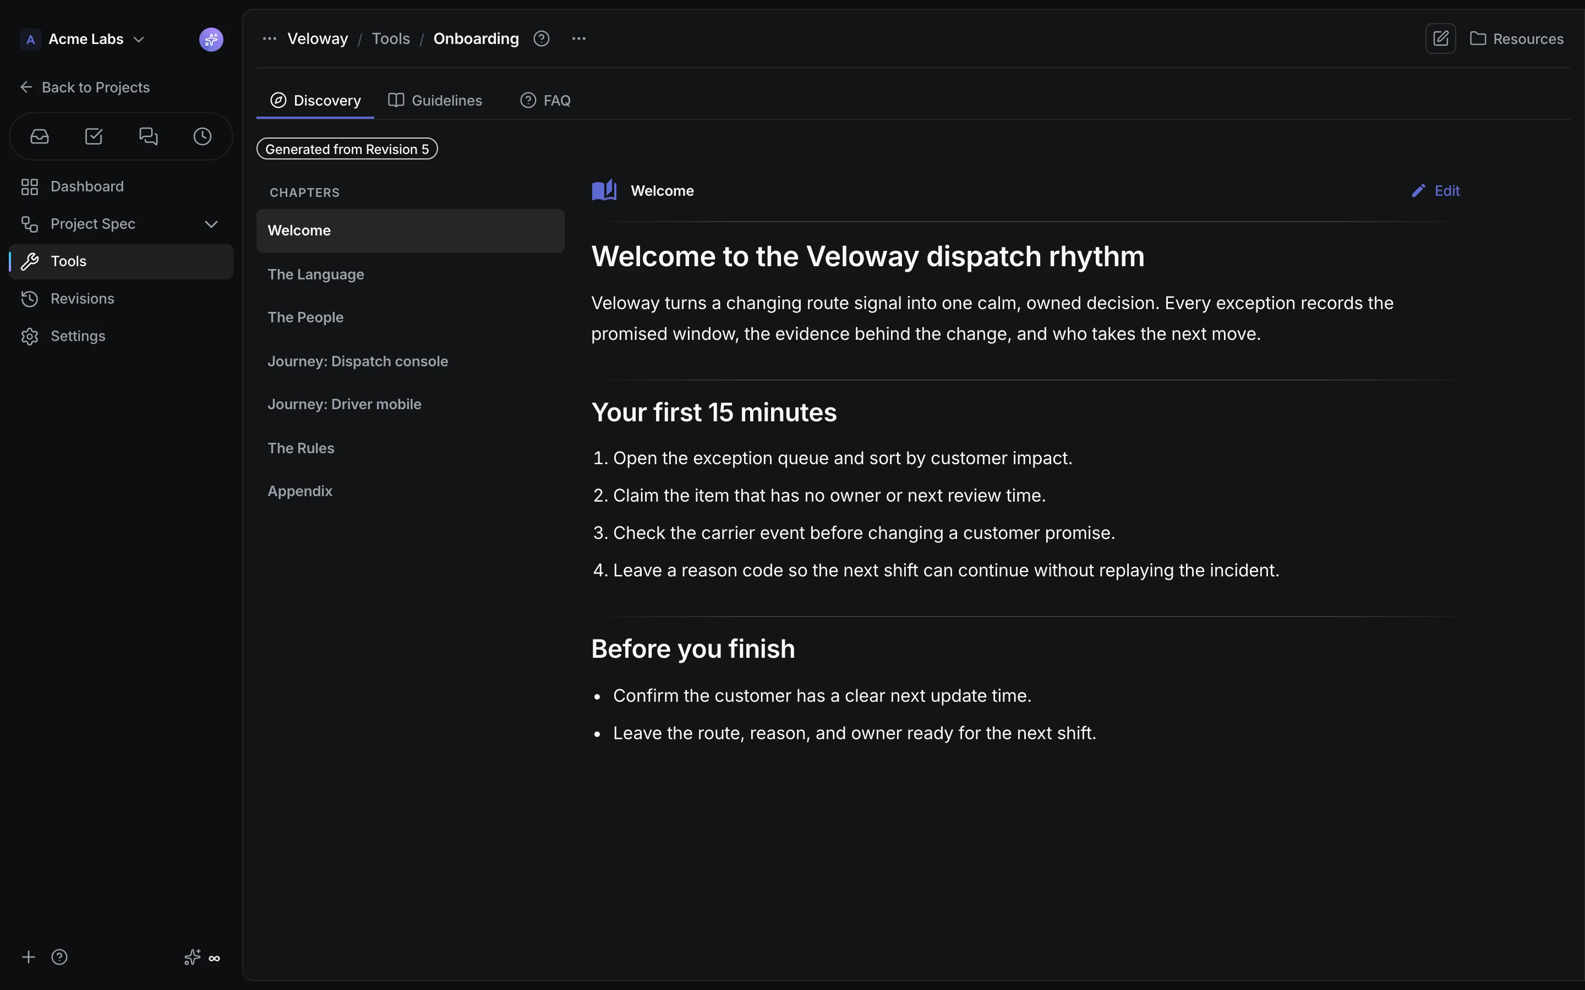The width and height of the screenshot is (1585, 990).
Task: Go to Dashboard in sidebar
Action: [x=121, y=186]
